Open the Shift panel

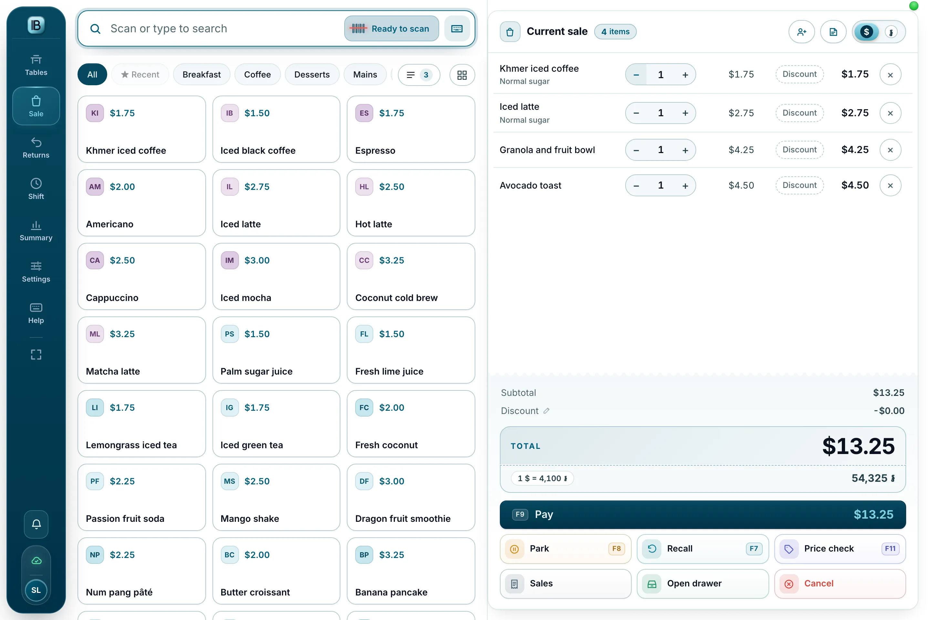(36, 189)
